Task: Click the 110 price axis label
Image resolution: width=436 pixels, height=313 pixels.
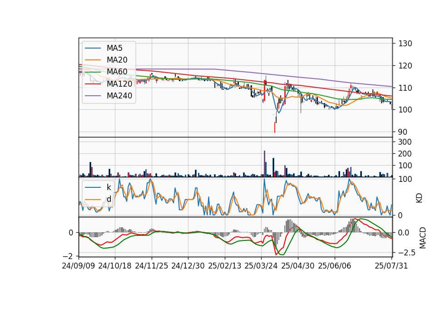Action: (x=406, y=88)
